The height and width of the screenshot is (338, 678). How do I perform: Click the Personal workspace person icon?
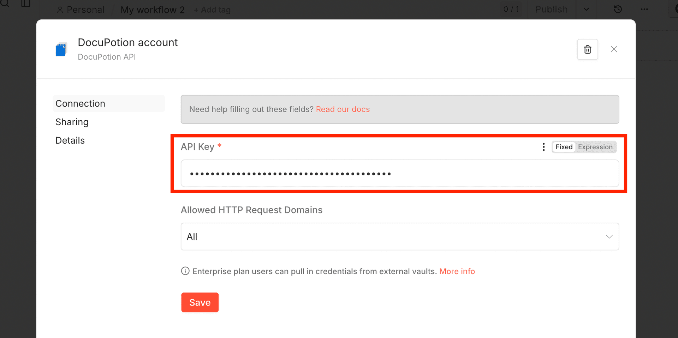coord(60,10)
